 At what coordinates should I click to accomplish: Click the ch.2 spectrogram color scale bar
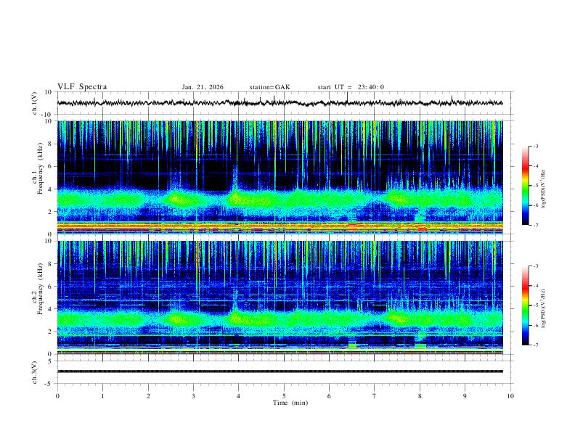click(525, 305)
